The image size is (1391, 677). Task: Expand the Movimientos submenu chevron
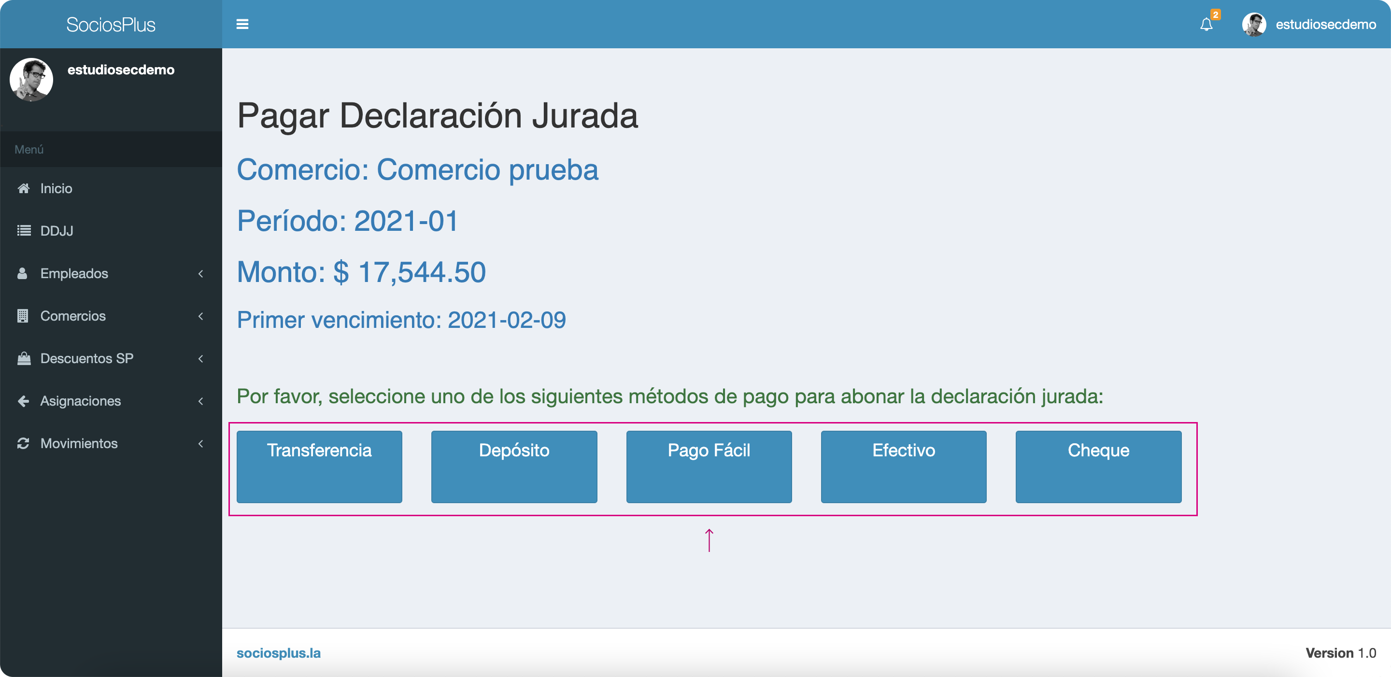coord(201,444)
